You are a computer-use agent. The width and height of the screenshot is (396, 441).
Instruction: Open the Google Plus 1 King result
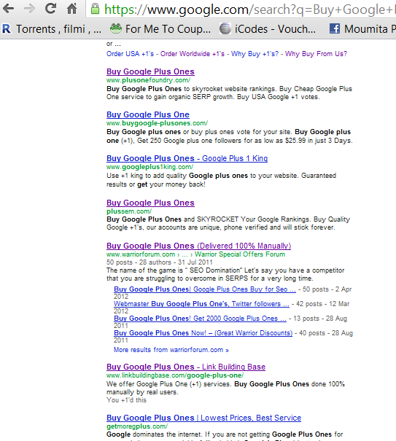pos(187,158)
